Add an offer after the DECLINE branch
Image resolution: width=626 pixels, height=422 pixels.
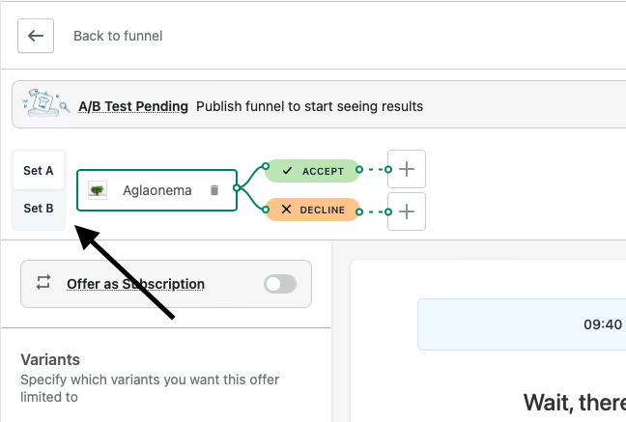[407, 211]
